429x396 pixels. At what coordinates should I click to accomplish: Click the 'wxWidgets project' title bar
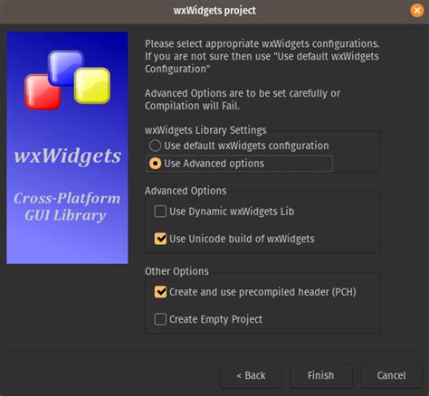(x=214, y=11)
